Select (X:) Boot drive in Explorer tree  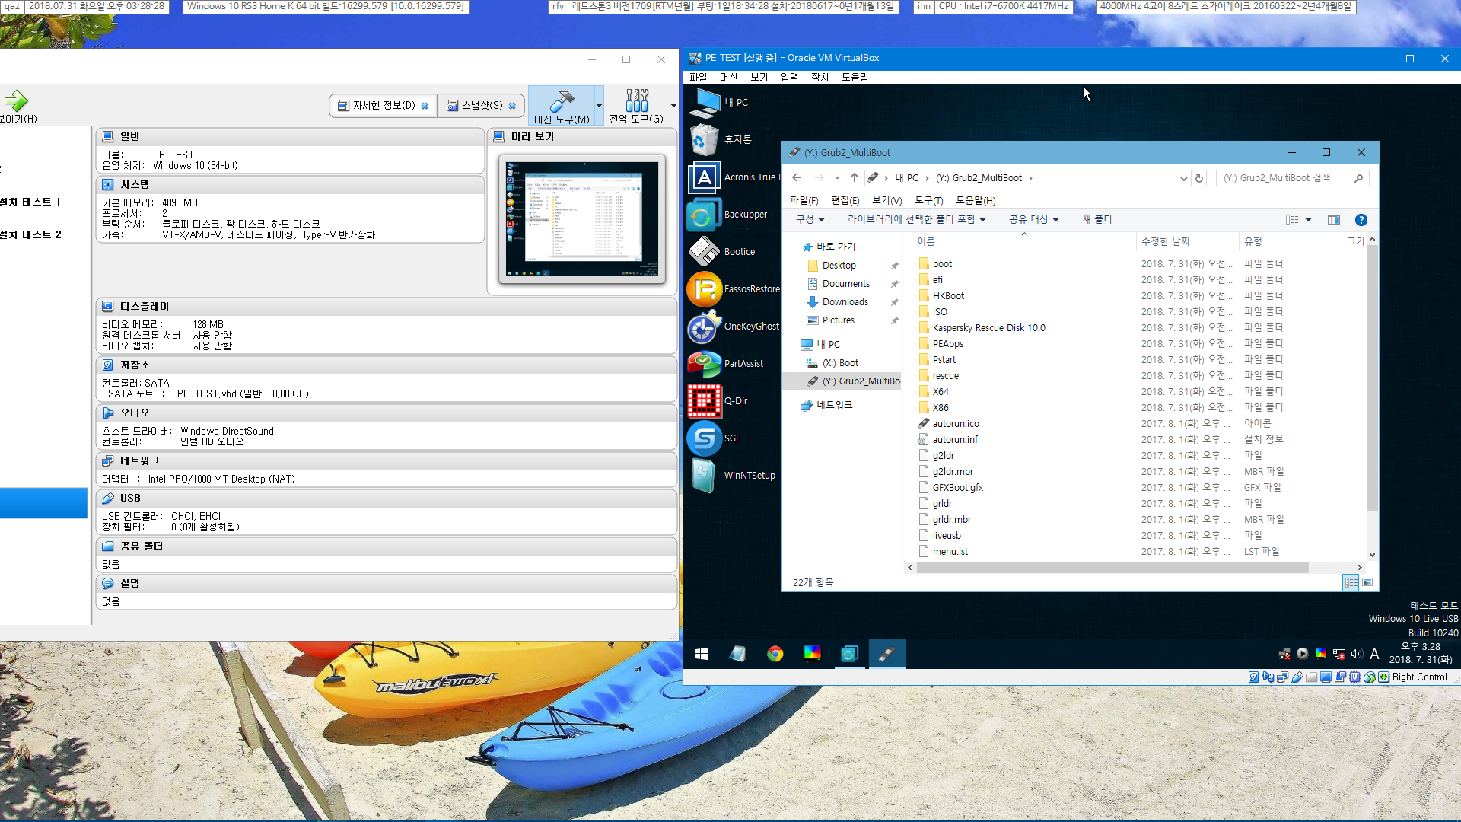coord(840,363)
